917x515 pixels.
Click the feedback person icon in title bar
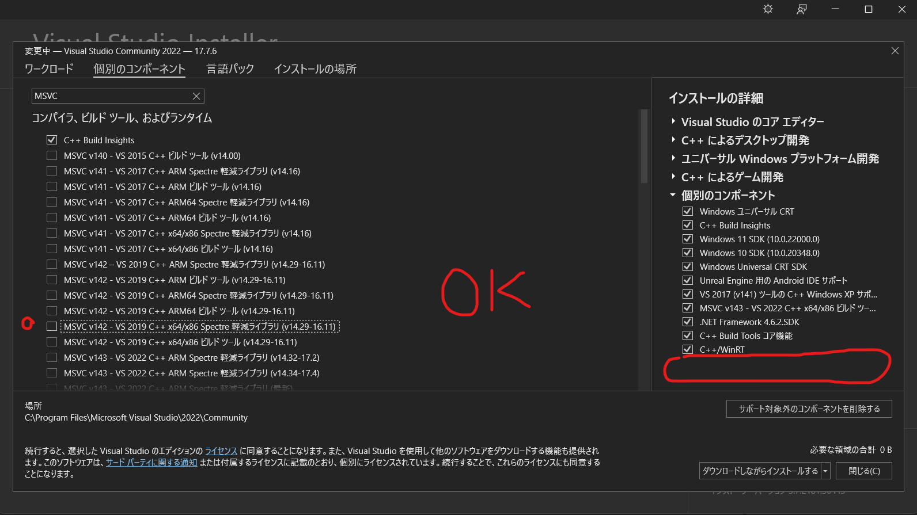[801, 9]
